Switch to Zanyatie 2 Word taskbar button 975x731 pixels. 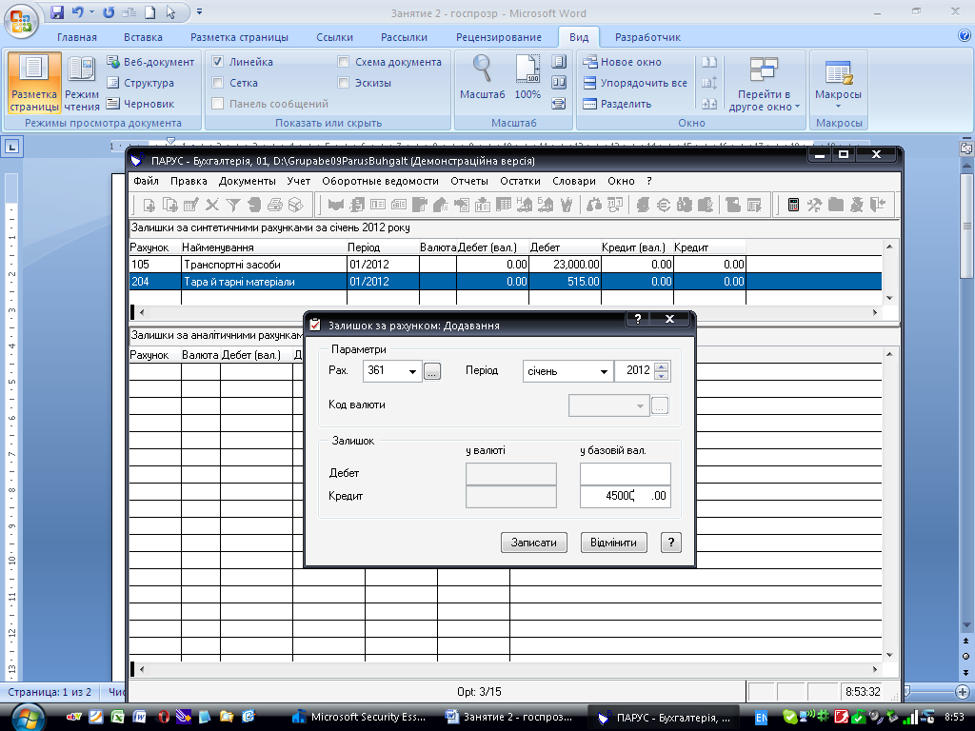[510, 717]
